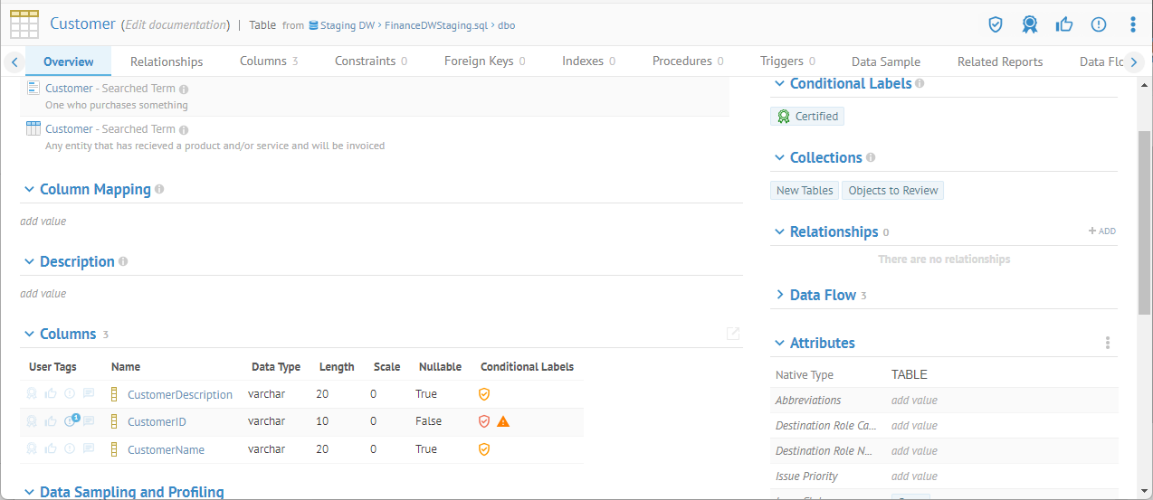Image resolution: width=1153 pixels, height=500 pixels.
Task: Click the shield checkmark icon in header
Action: pyautogui.click(x=996, y=24)
